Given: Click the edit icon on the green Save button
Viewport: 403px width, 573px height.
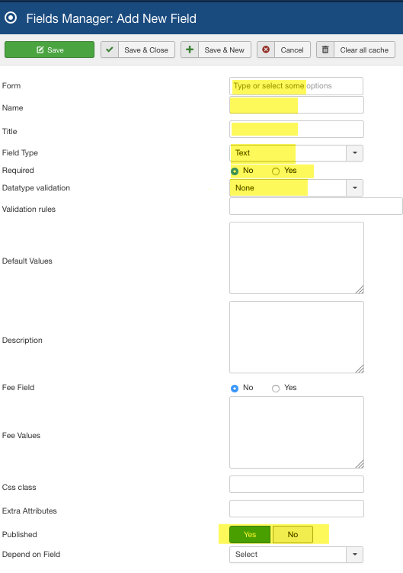Looking at the screenshot, I should (x=40, y=50).
